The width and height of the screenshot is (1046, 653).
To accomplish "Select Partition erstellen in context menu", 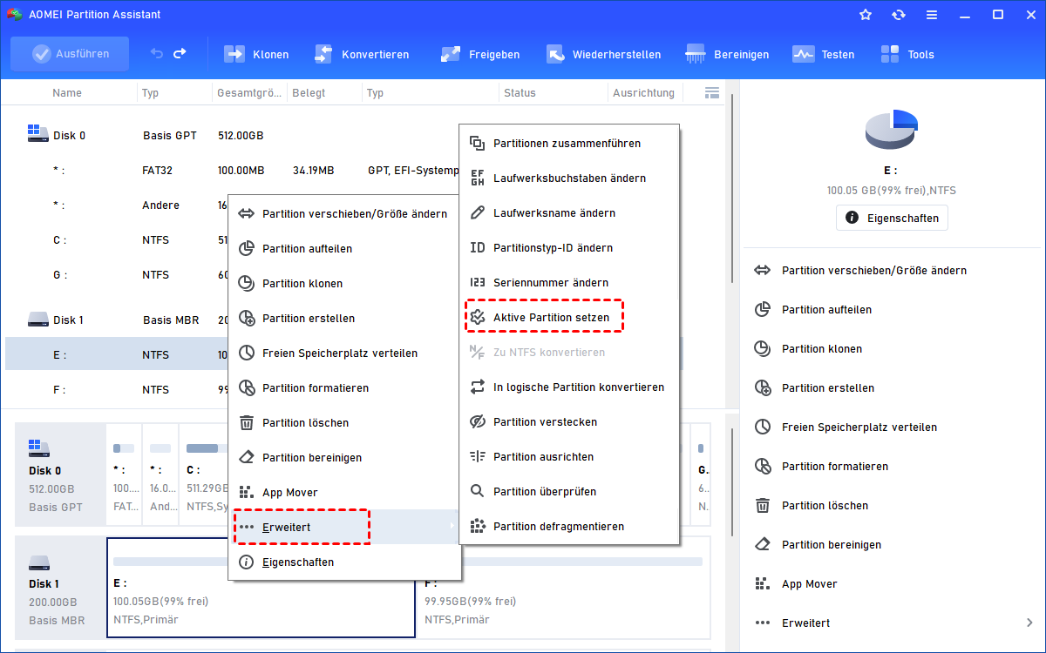I will [344, 319].
